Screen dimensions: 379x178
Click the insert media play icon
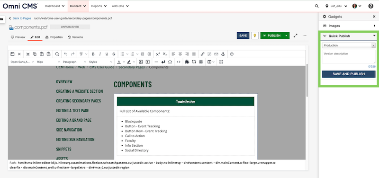tap(147, 62)
